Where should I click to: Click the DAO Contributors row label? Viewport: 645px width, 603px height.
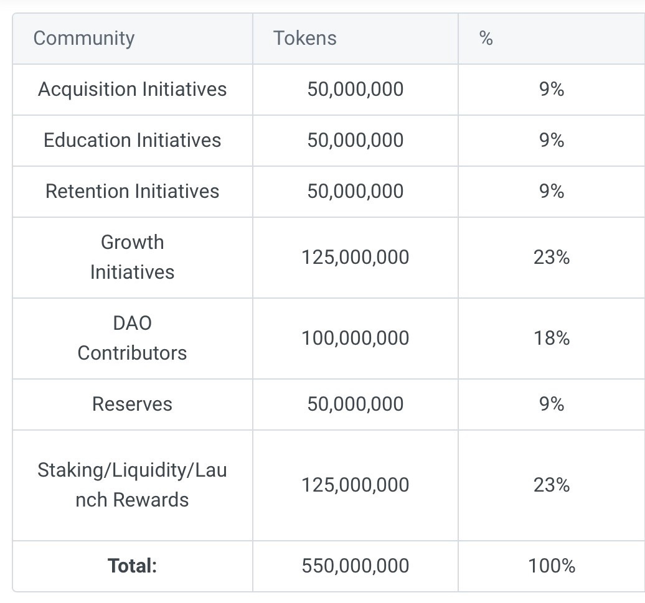[x=132, y=339]
